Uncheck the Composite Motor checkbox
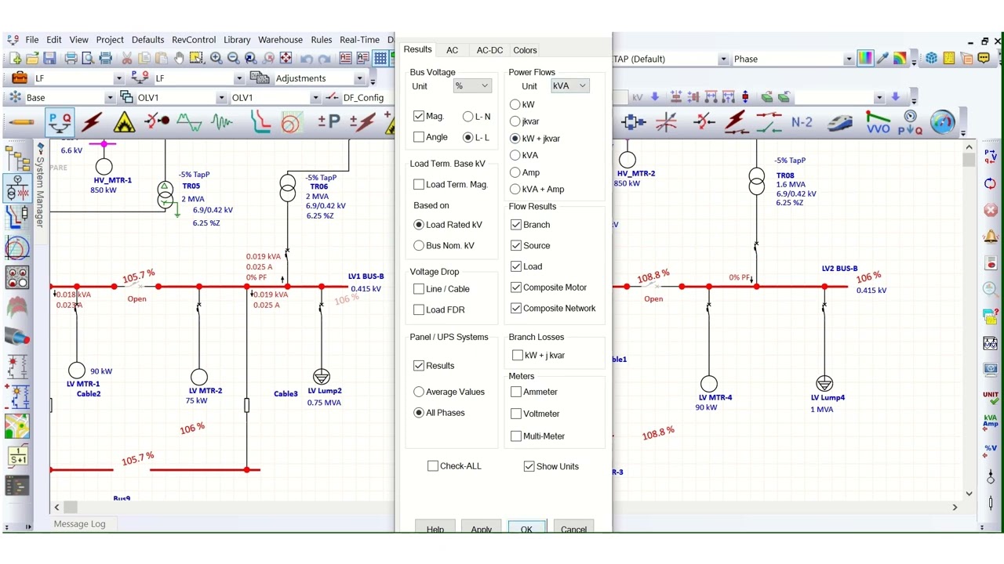The height and width of the screenshot is (564, 1004). pyautogui.click(x=516, y=287)
